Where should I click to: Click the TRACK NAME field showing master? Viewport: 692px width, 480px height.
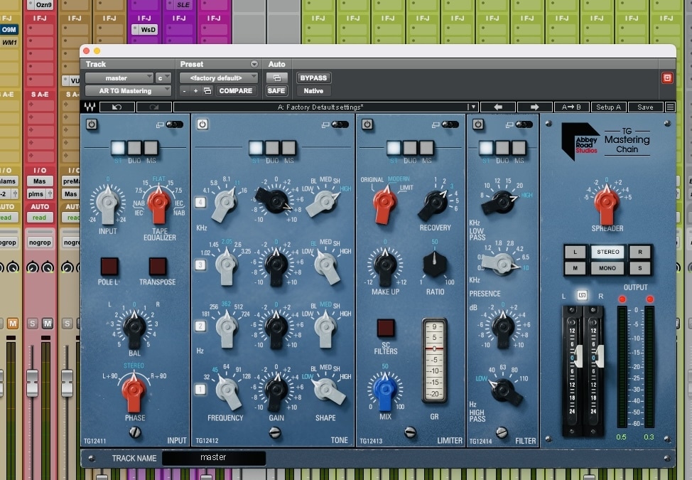[214, 458]
